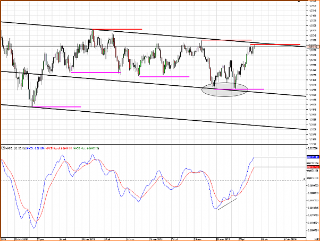The image size is (320, 241).
Task: Select the gray ellipse drawn on chart
Action: (x=225, y=90)
